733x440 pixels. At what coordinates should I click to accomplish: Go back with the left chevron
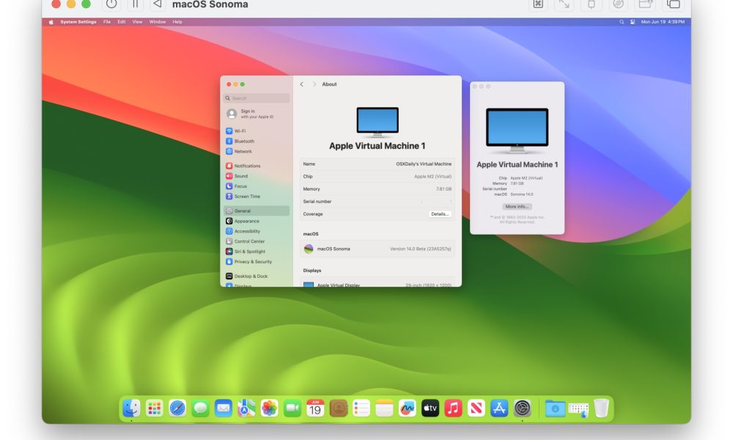tap(302, 84)
